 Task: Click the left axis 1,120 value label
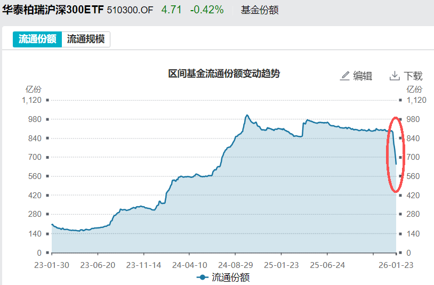[x=31, y=100]
